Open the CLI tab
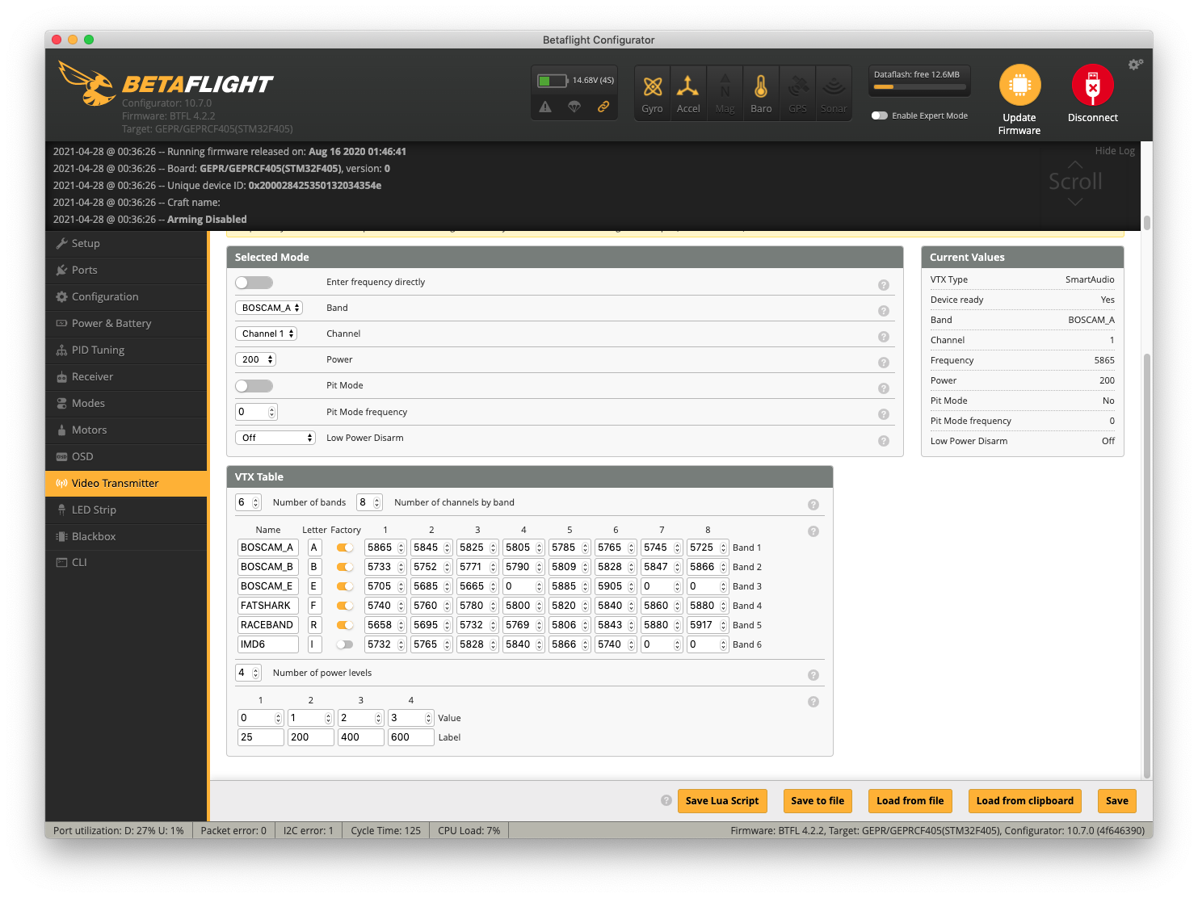1198x898 pixels. 126,562
